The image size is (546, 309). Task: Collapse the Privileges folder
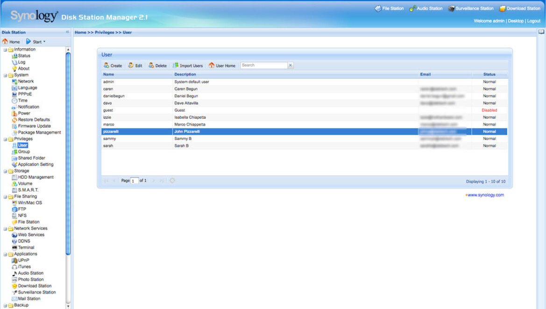pyautogui.click(x=5, y=139)
